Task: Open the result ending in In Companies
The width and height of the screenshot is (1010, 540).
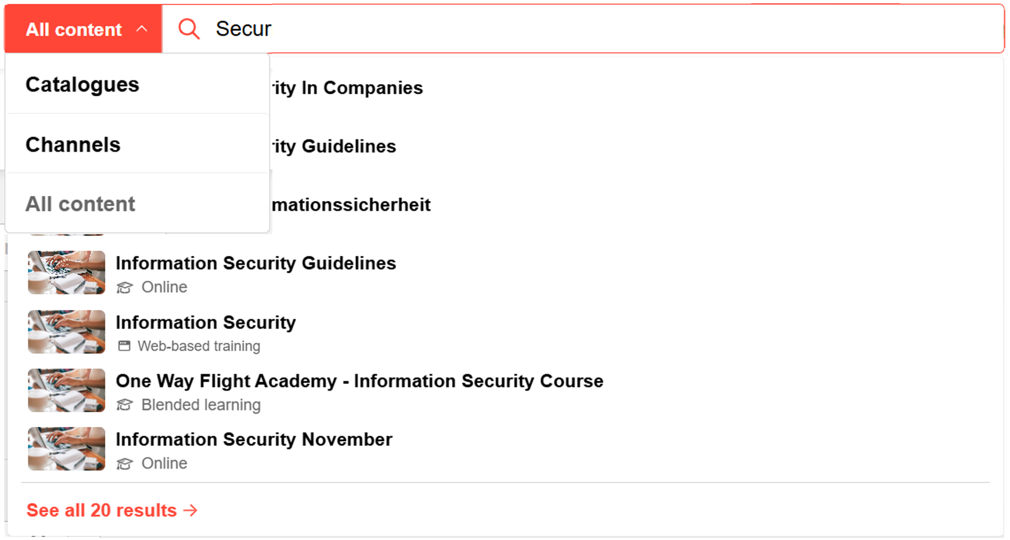Action: point(347,88)
